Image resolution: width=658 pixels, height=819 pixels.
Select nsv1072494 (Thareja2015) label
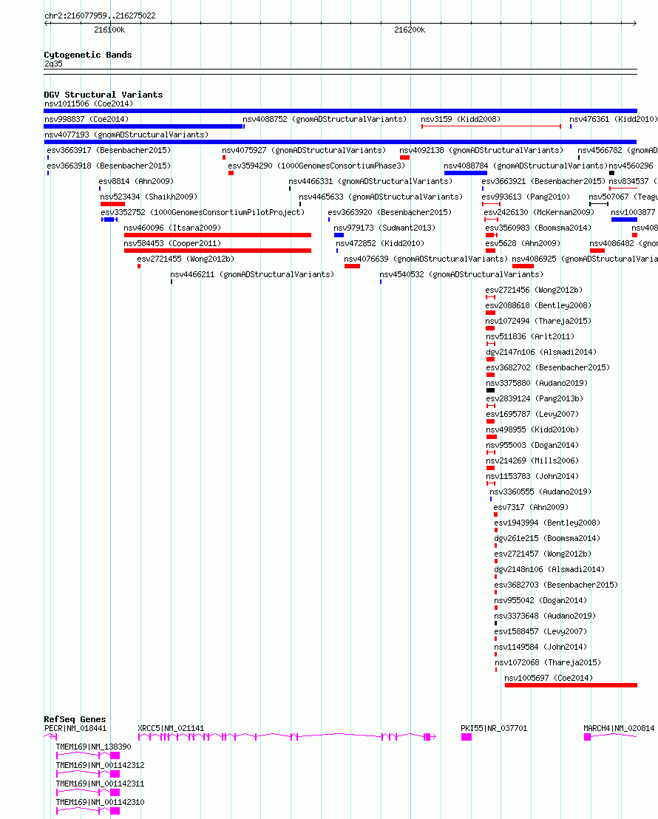(x=539, y=322)
